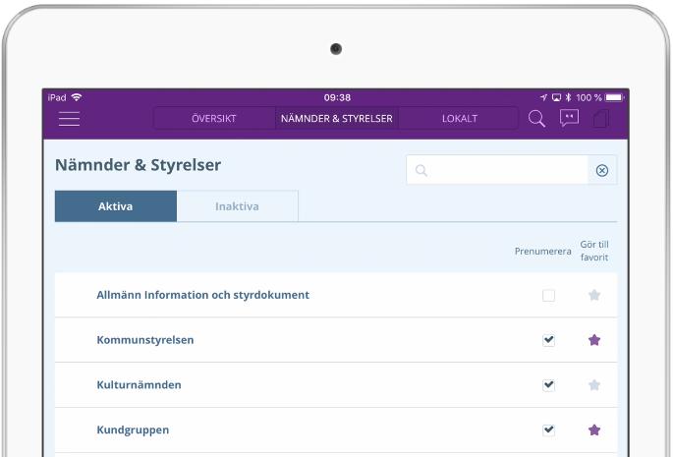
Task: Select the Aktiva tab
Action: pyautogui.click(x=116, y=206)
